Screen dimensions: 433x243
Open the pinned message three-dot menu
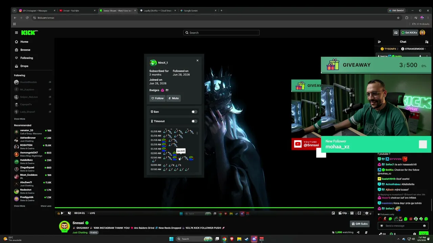427,56
